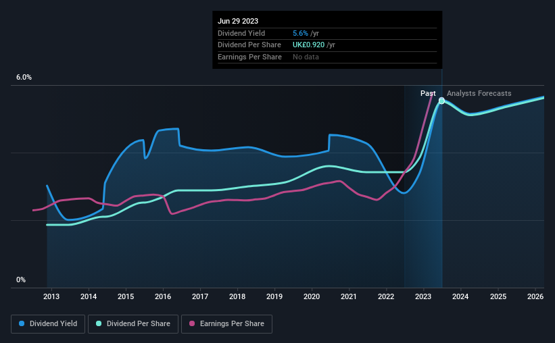Click the 2020 x-axis label
This screenshot has width=555, height=343.
tap(312, 296)
